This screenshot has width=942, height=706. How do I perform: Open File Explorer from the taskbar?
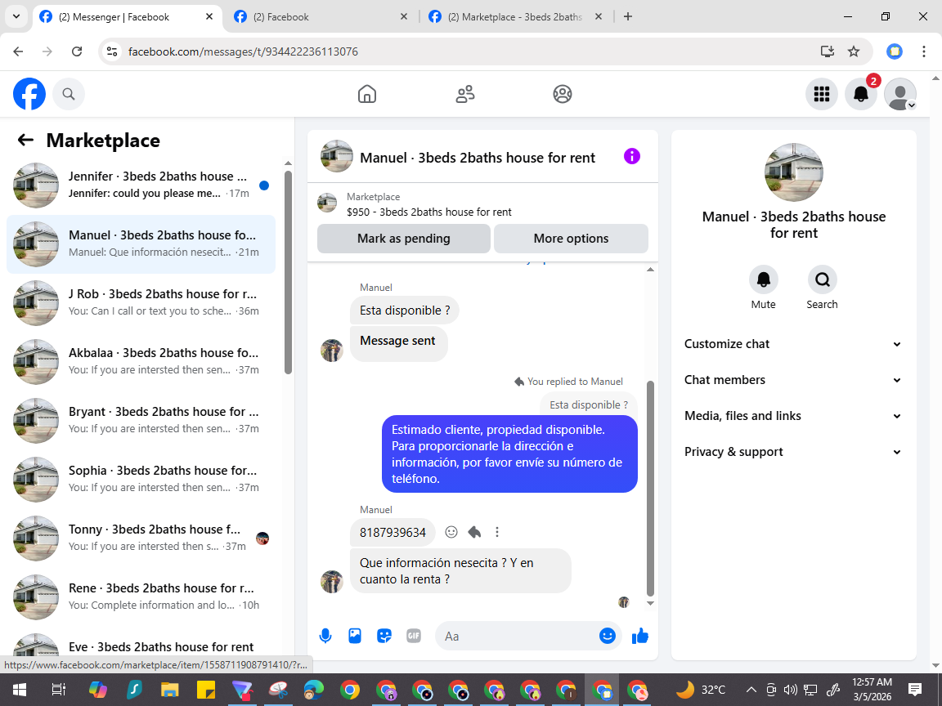[170, 690]
